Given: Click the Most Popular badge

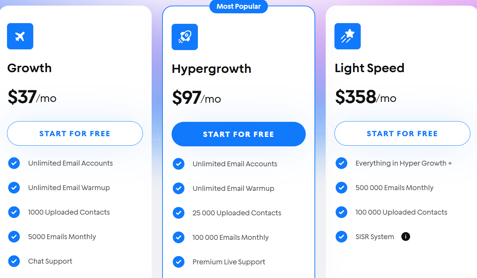Looking at the screenshot, I should pos(238,6).
